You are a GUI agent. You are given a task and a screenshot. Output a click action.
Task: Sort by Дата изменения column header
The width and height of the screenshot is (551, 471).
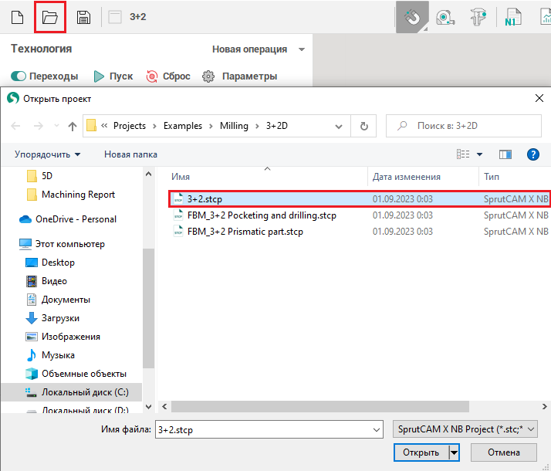(407, 177)
